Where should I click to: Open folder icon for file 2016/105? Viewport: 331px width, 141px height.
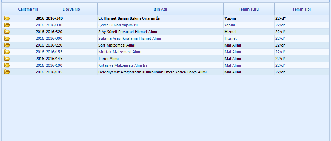pos(7,72)
